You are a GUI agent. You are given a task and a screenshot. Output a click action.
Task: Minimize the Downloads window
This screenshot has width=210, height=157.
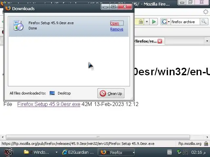click(x=105, y=7)
